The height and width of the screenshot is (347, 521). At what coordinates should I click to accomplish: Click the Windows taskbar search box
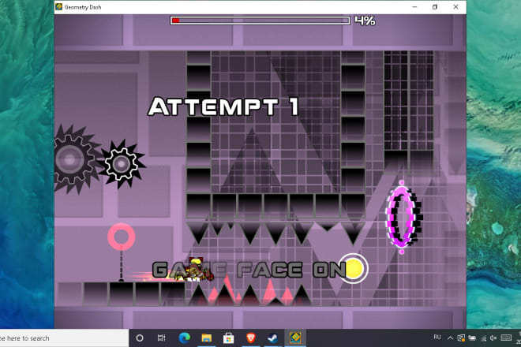pyautogui.click(x=64, y=338)
